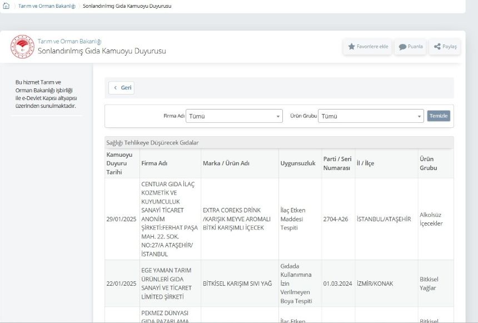The width and height of the screenshot is (478, 323).
Task: Click the Geri back button
Action: click(121, 88)
